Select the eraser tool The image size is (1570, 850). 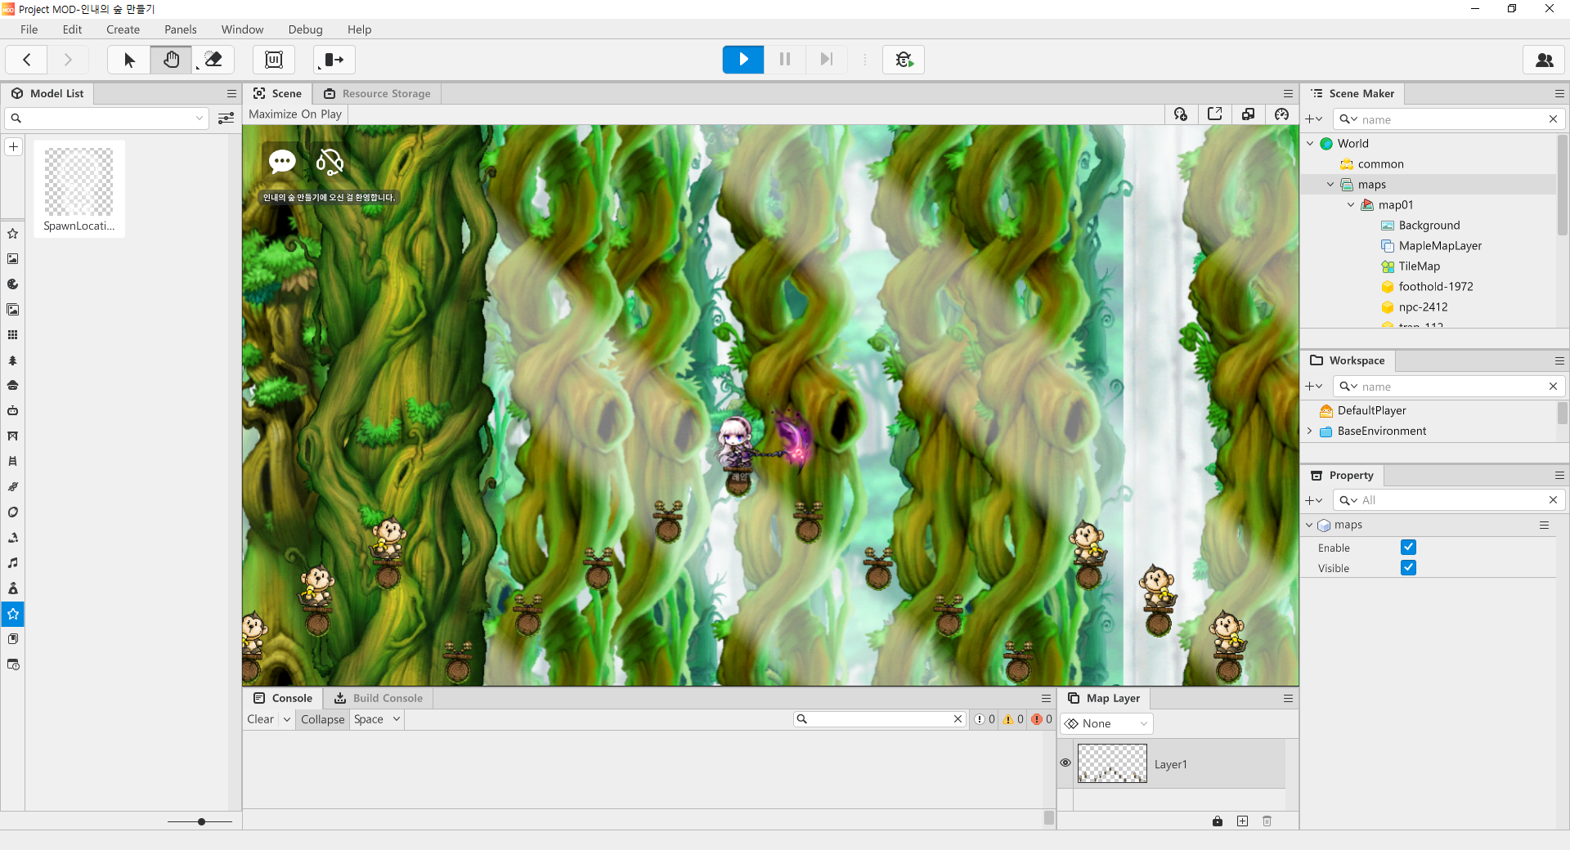coord(213,60)
